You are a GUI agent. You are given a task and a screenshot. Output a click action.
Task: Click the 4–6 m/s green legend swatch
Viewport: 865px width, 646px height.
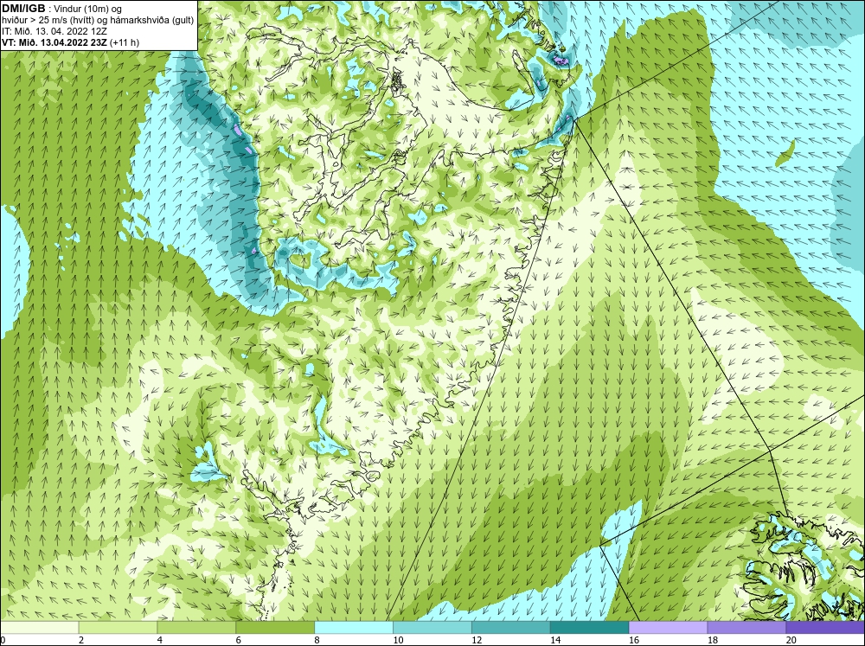tap(196, 627)
